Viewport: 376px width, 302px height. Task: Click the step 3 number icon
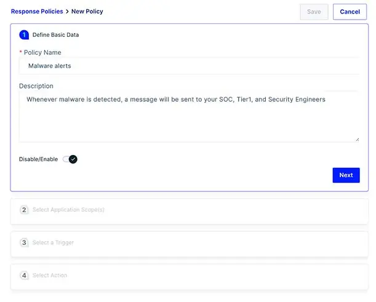(24, 242)
